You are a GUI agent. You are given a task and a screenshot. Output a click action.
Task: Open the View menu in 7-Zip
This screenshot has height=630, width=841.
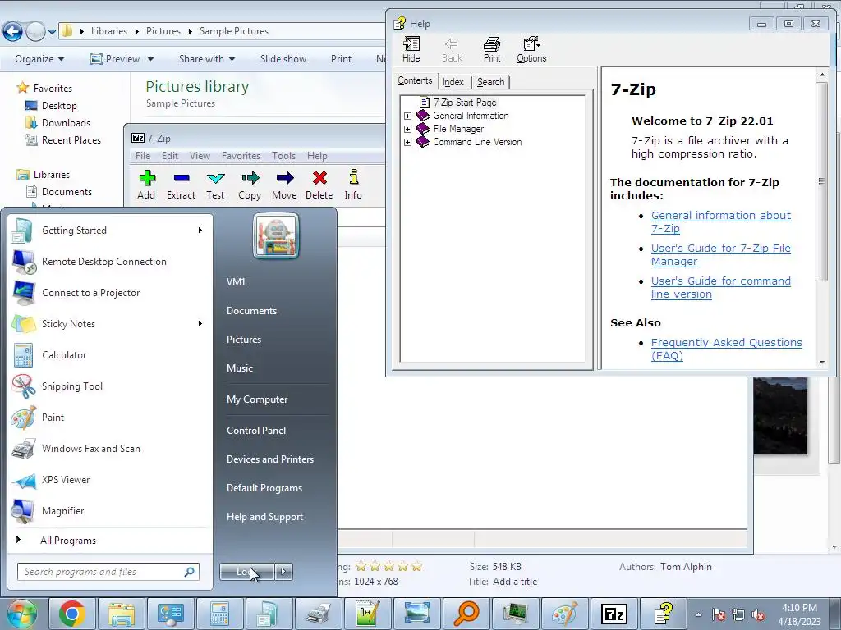(200, 156)
